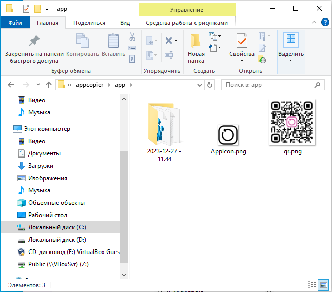
Task: Collapse the ribbon with chevron
Action: point(314,22)
